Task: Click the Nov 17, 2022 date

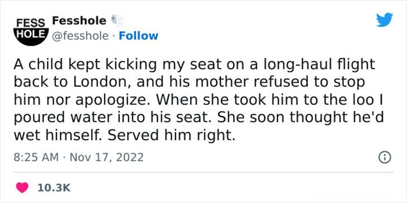Action: coord(107,157)
